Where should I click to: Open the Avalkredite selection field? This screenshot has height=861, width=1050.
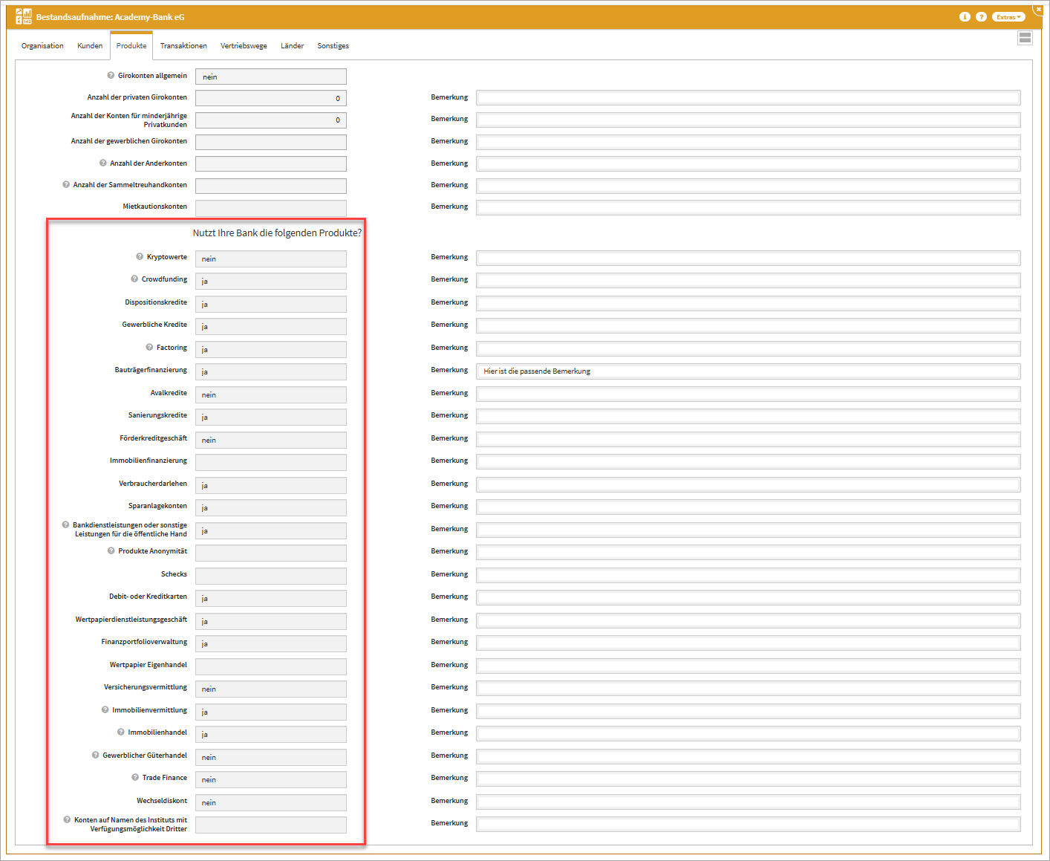[x=270, y=395]
